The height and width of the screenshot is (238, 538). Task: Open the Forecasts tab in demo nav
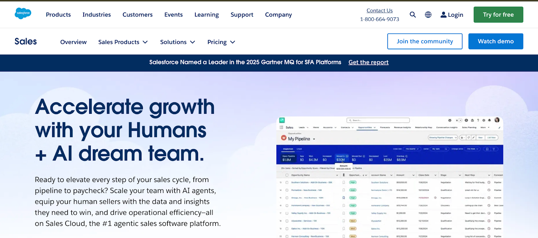coord(385,128)
